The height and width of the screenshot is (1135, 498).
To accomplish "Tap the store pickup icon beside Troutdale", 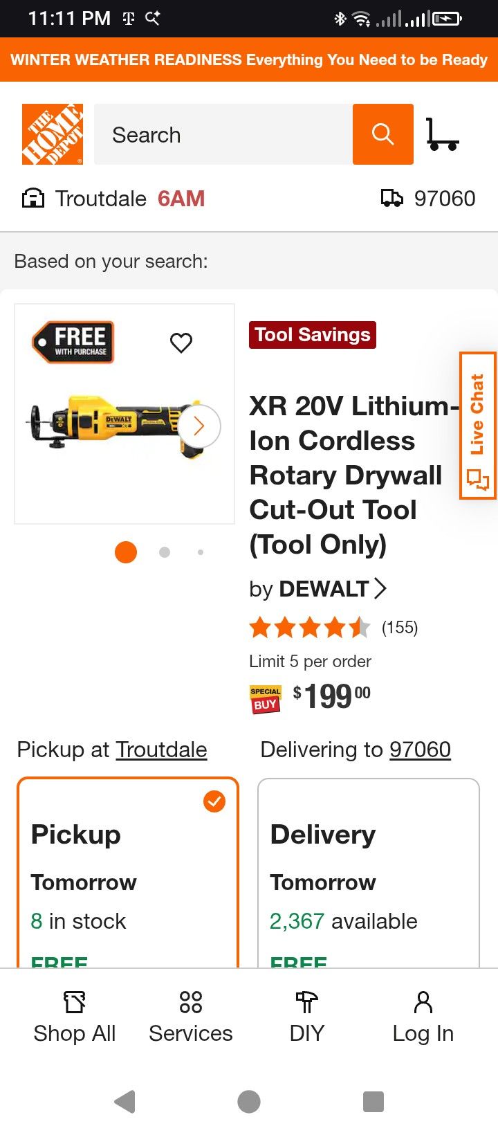I will [33, 198].
